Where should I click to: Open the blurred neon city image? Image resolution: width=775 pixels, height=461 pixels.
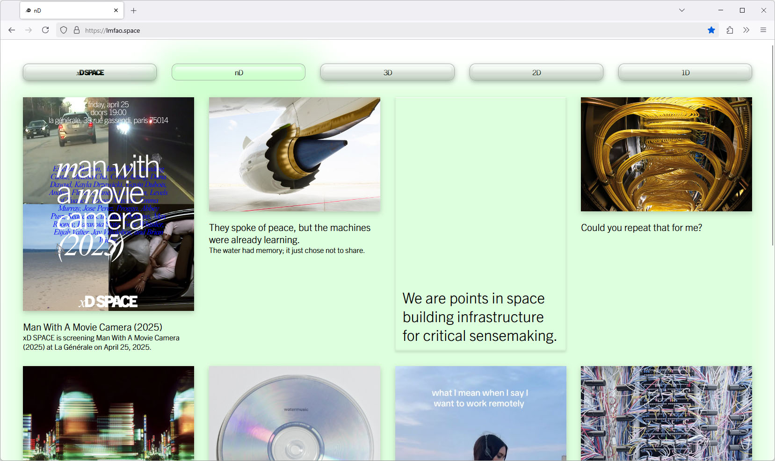pos(109,413)
